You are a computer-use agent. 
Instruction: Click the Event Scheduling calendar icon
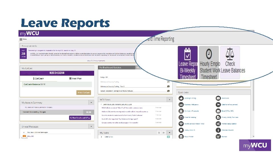181,117
